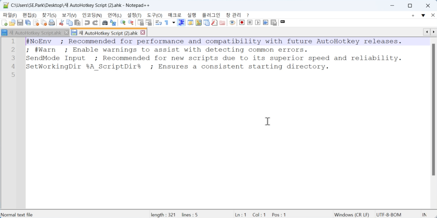This screenshot has height=218, width=437.
Task: Open the 실행 menu
Action: 192,15
